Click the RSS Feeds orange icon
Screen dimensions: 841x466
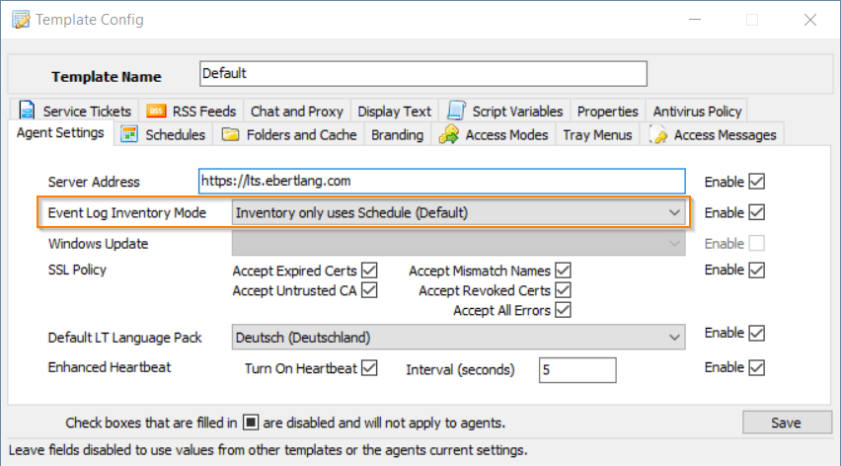tap(155, 112)
